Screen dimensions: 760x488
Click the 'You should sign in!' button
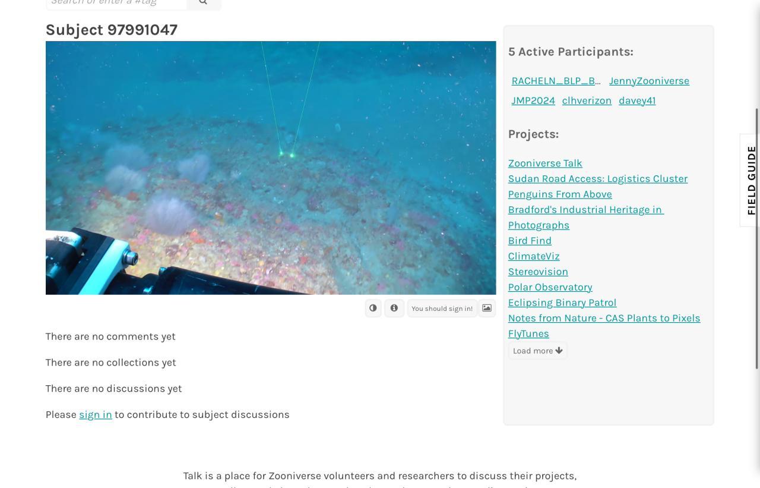click(442, 308)
